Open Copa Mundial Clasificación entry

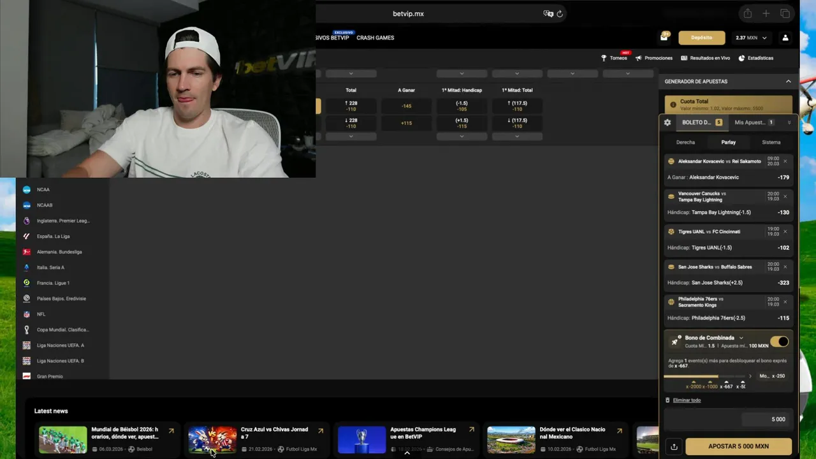click(62, 330)
